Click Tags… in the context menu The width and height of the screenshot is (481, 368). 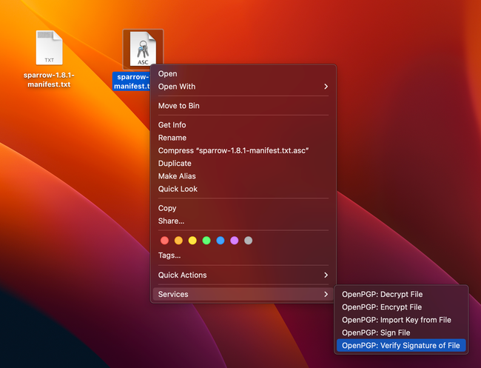click(x=169, y=255)
